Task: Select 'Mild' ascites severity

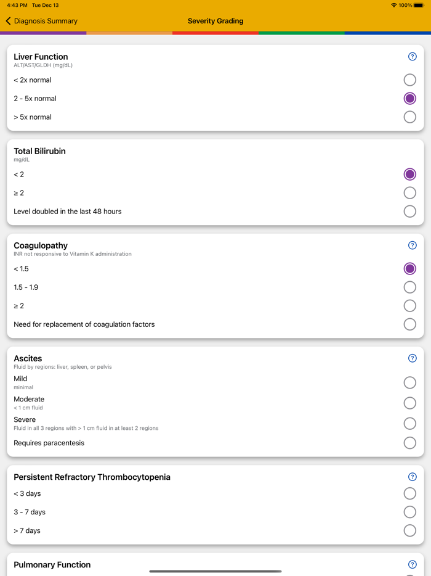Action: pos(409,382)
